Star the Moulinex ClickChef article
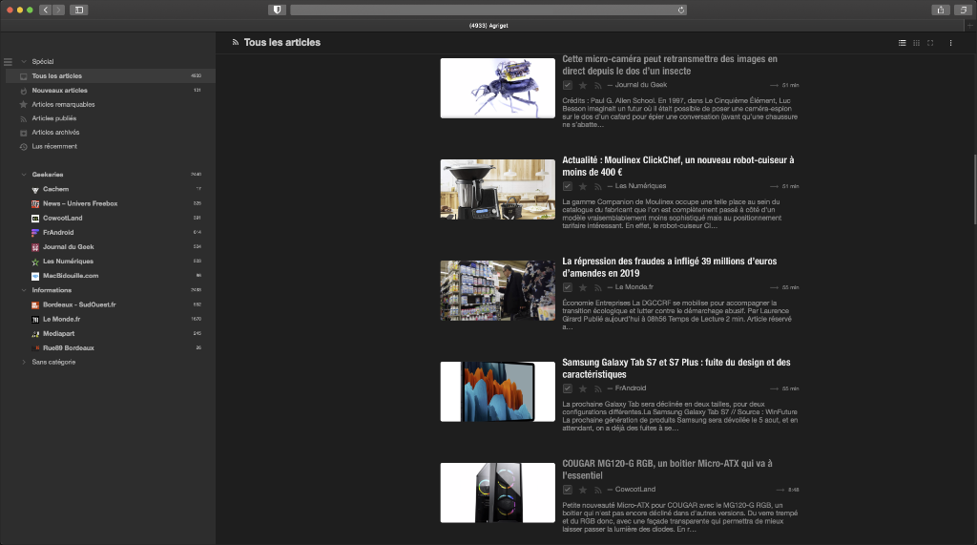Screen dimensions: 977x545 coord(583,186)
